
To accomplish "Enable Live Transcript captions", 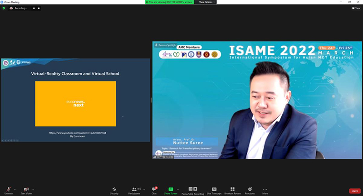I will tap(214, 191).
